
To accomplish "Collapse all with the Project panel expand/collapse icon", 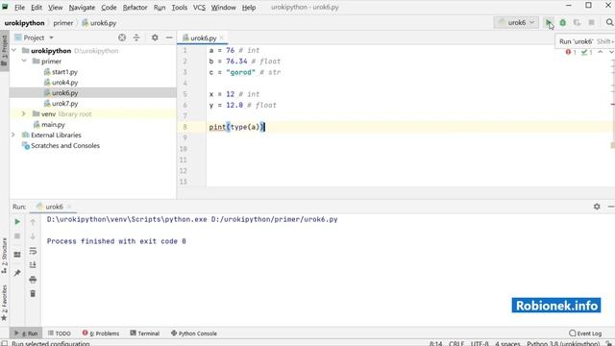I will 136,37.
